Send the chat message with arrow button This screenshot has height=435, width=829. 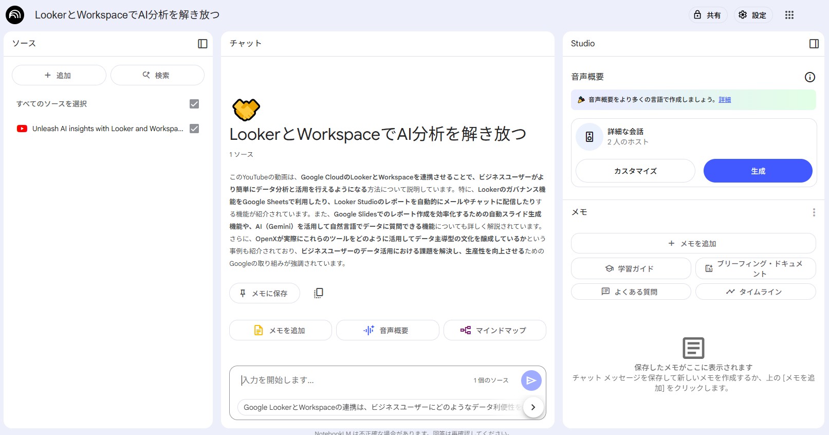531,380
